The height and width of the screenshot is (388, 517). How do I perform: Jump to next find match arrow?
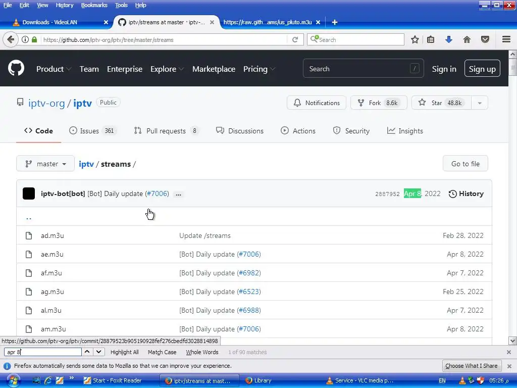[98, 352]
